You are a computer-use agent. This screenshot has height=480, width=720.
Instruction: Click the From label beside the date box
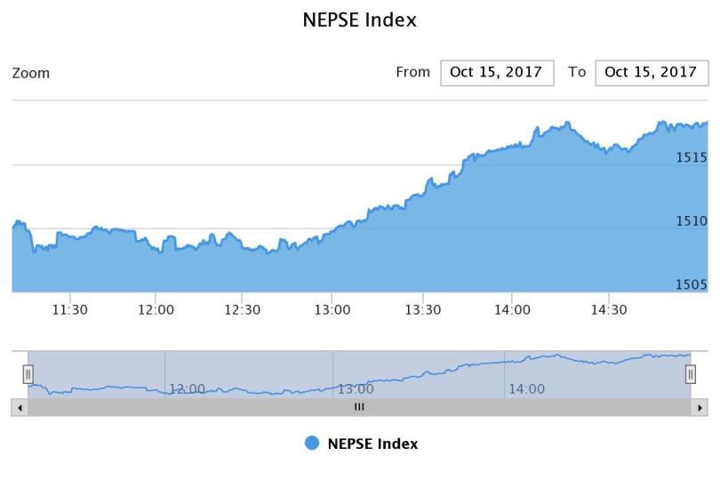point(412,72)
